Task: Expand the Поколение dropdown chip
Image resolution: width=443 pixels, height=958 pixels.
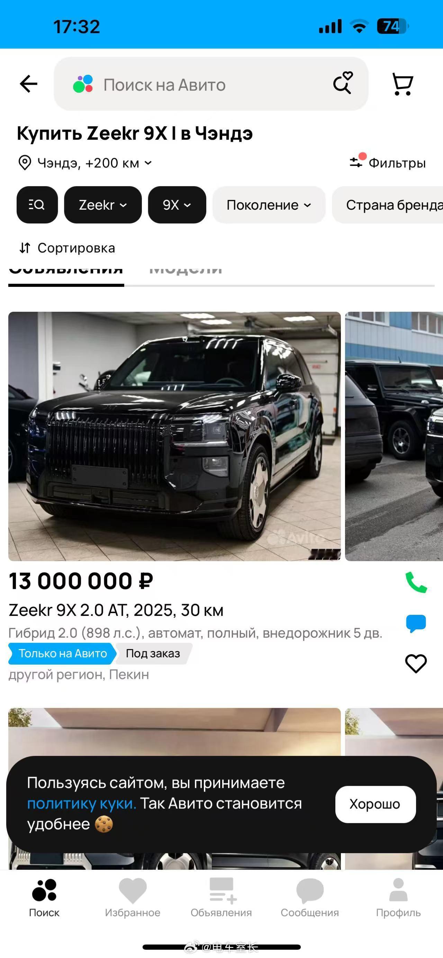Action: click(269, 205)
